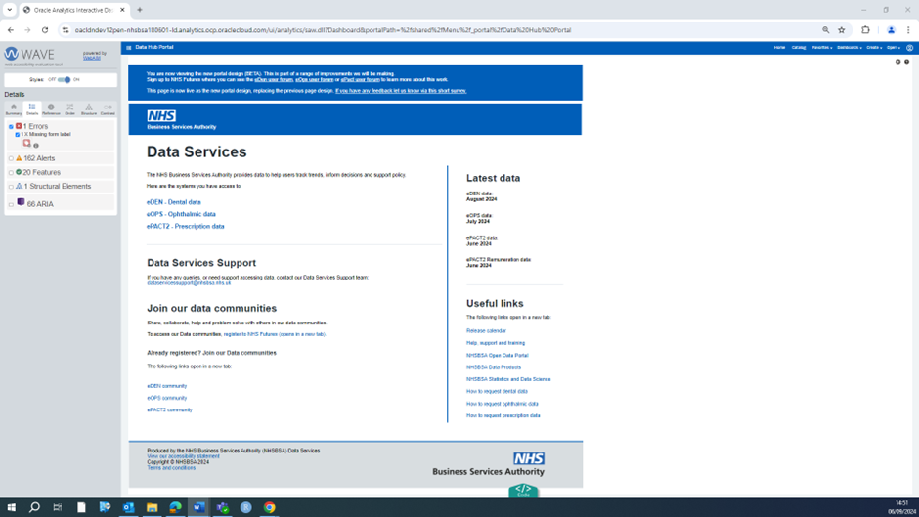Toggle the Styles on/off switch

pyautogui.click(x=64, y=80)
